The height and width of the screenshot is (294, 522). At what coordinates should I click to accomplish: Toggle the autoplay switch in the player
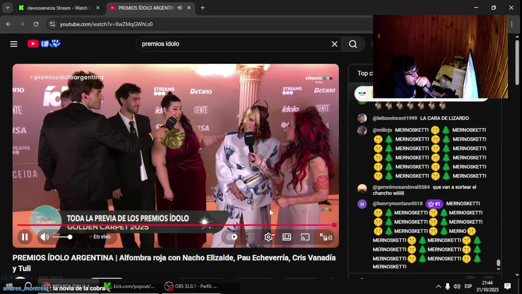tap(232, 237)
